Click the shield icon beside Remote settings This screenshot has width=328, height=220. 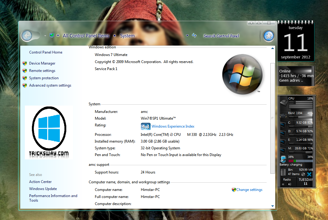(x=25, y=71)
